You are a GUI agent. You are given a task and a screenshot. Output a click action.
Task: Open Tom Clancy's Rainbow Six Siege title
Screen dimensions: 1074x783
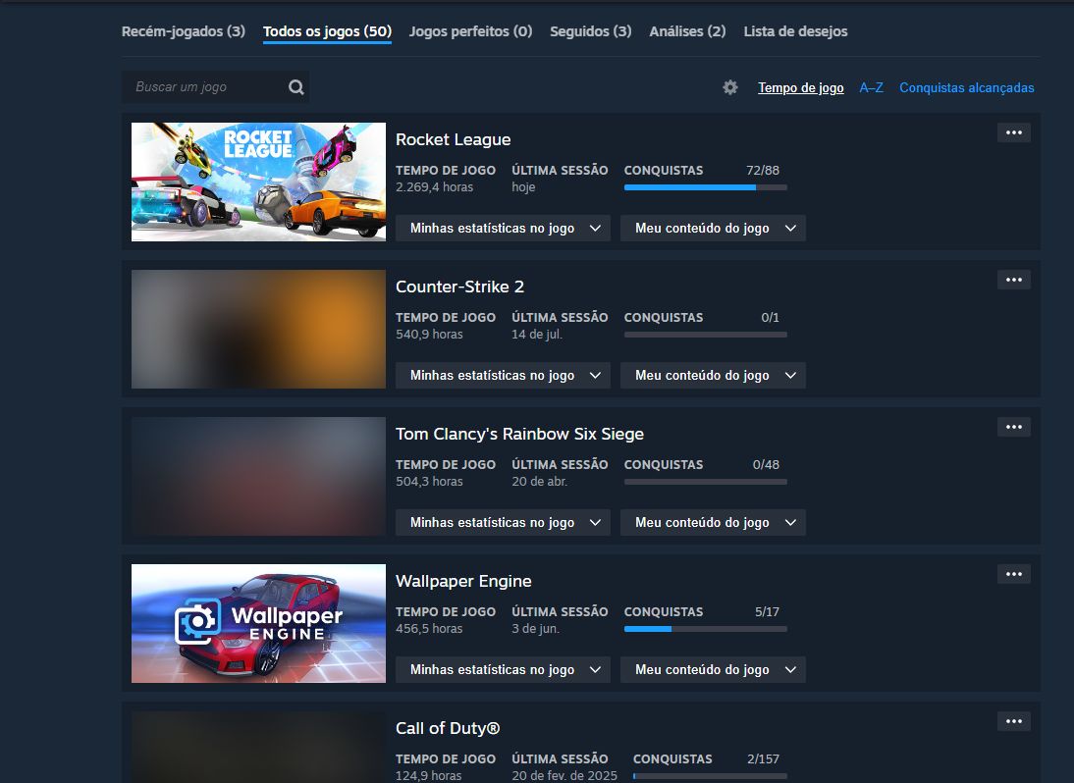pyautogui.click(x=519, y=434)
